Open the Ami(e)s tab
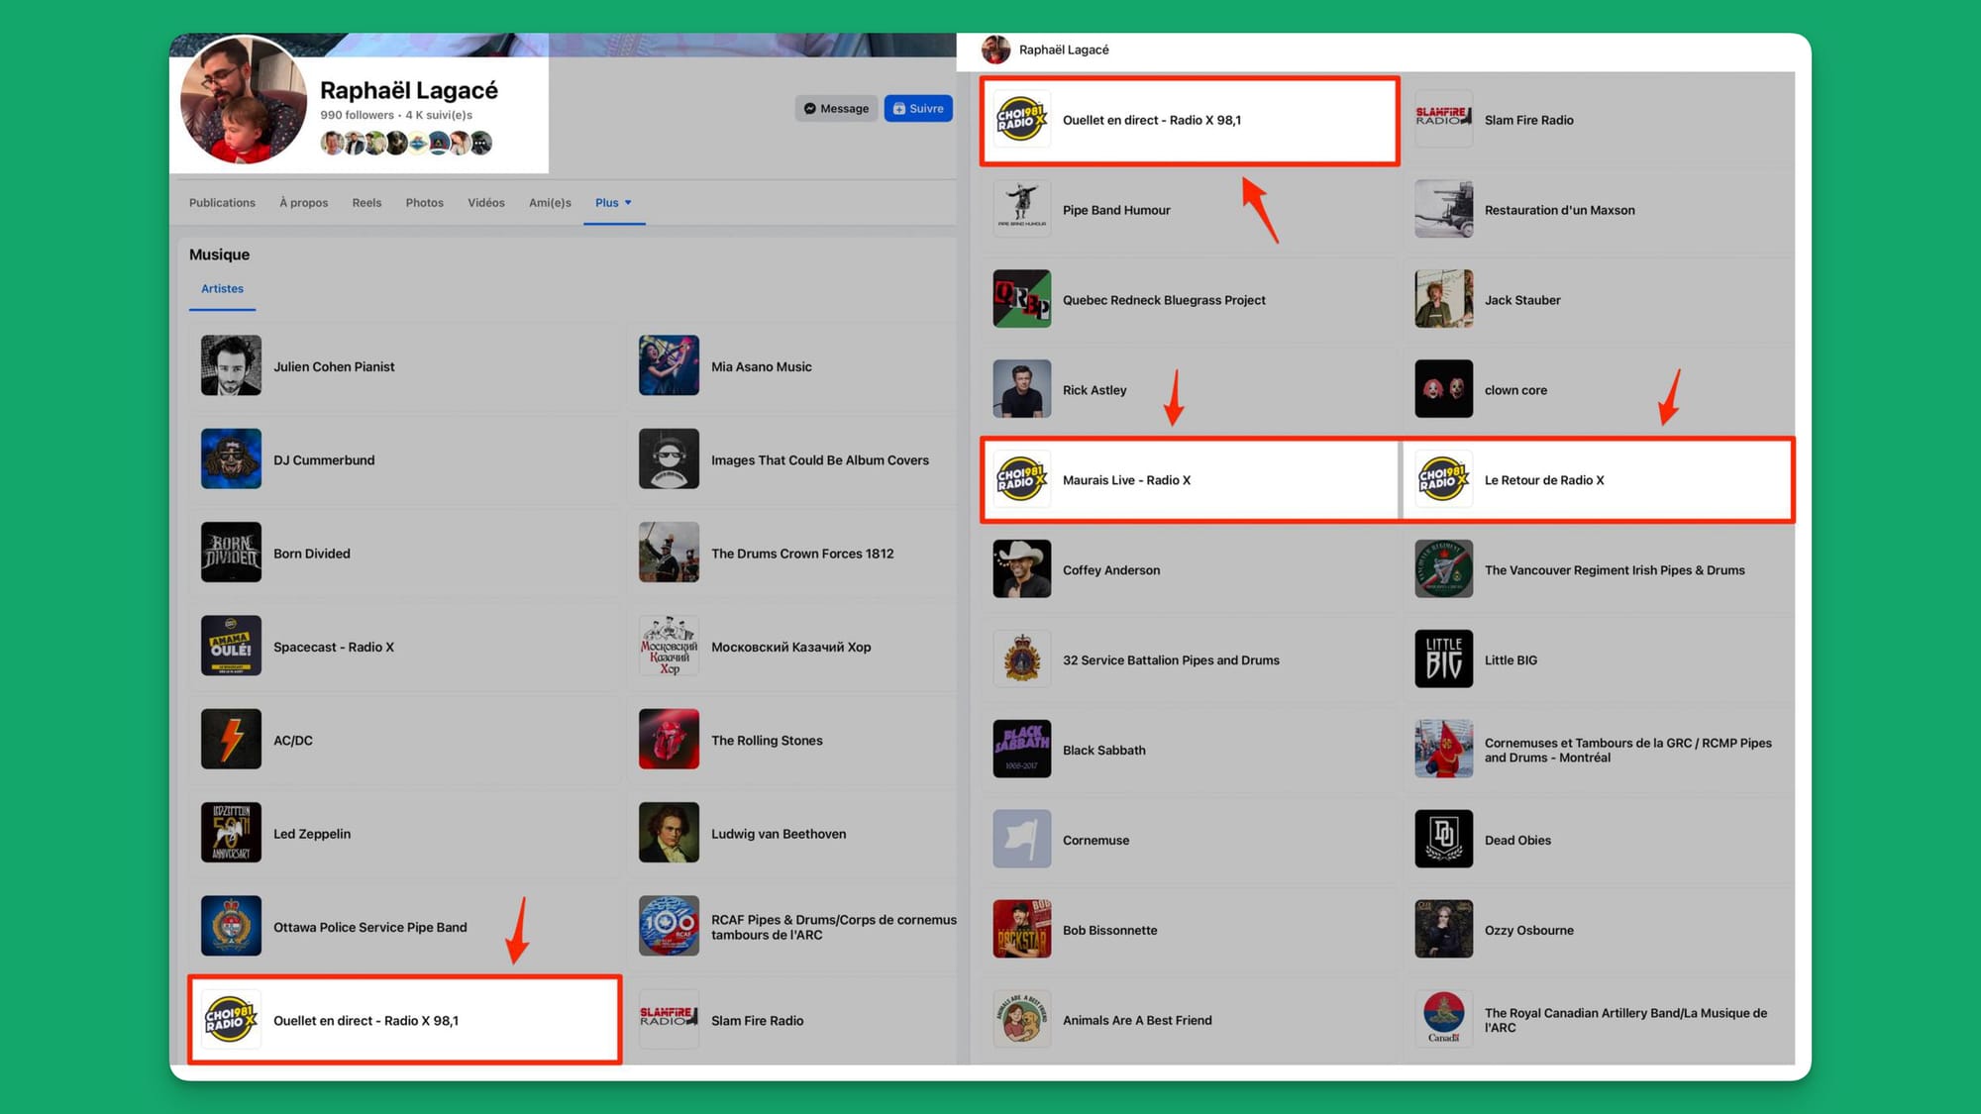The image size is (1981, 1114). point(550,202)
